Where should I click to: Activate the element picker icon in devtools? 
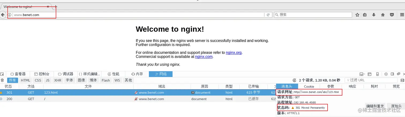2,74
